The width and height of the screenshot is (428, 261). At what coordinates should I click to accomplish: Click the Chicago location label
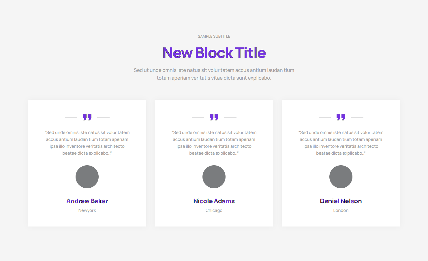pyautogui.click(x=214, y=210)
